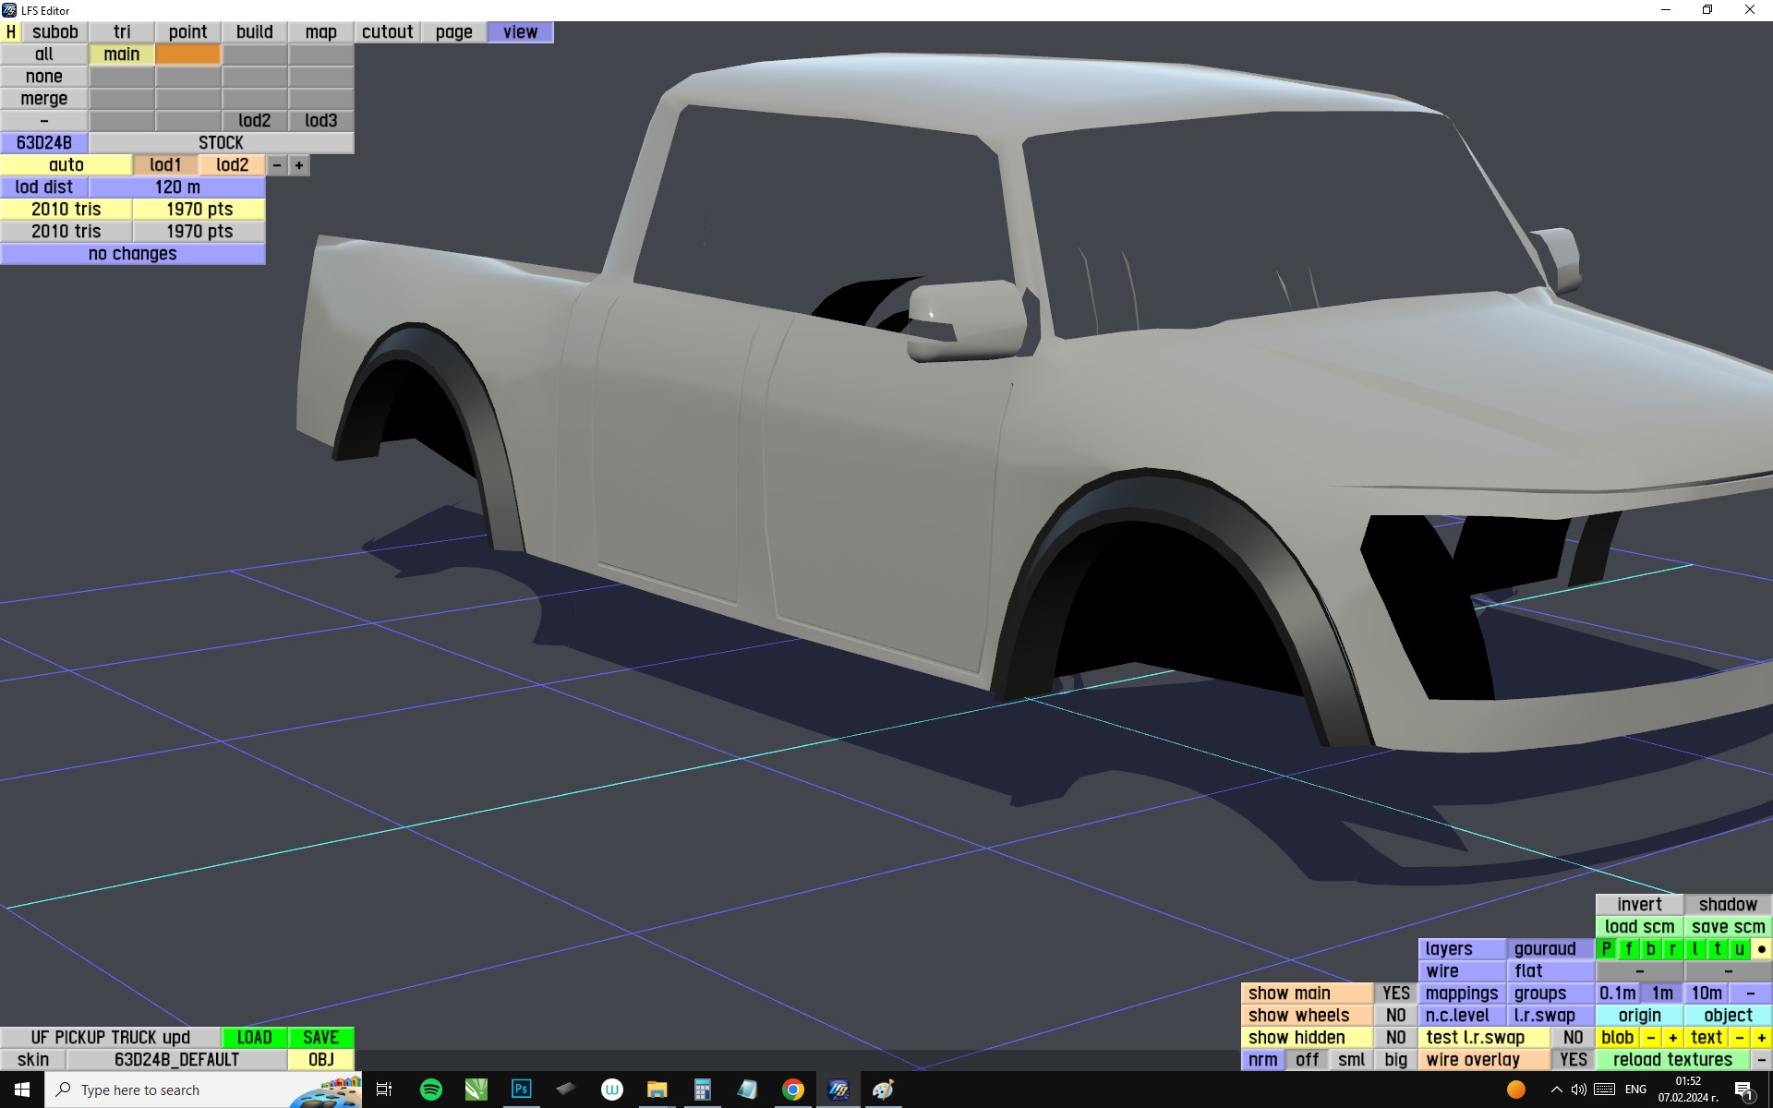Switch to the build tab

pyautogui.click(x=254, y=31)
